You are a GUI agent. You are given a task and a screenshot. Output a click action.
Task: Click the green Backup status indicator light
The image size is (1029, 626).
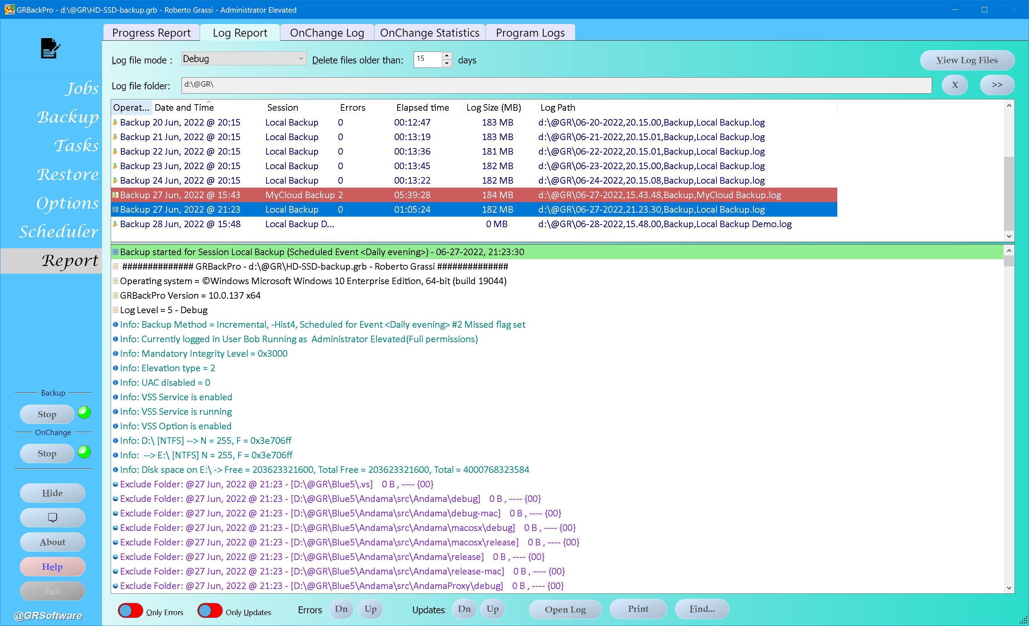point(84,412)
